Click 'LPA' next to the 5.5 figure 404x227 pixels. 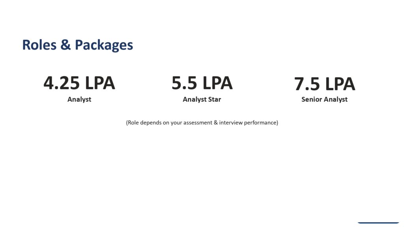click(x=217, y=83)
